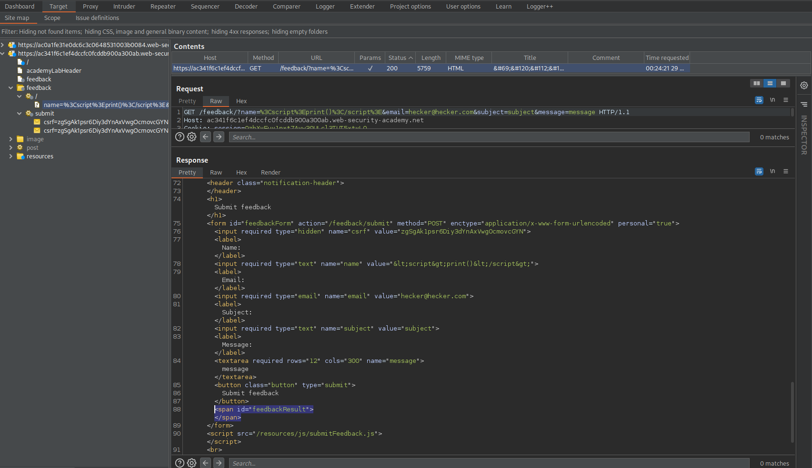Open the Proxy tab

[90, 7]
